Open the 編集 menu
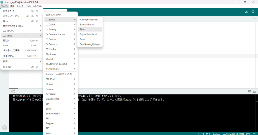The height and width of the screenshot is (135, 258). (x=12, y=6)
